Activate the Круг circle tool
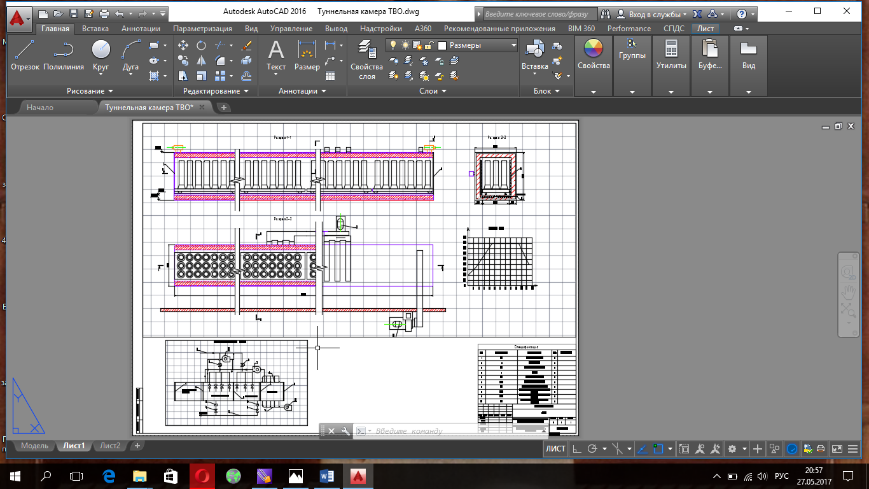Viewport: 869px width, 489px height. tap(101, 55)
